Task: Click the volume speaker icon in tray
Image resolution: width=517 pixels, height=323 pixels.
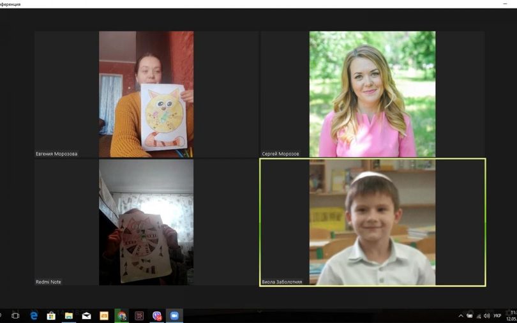Action: tap(486, 315)
